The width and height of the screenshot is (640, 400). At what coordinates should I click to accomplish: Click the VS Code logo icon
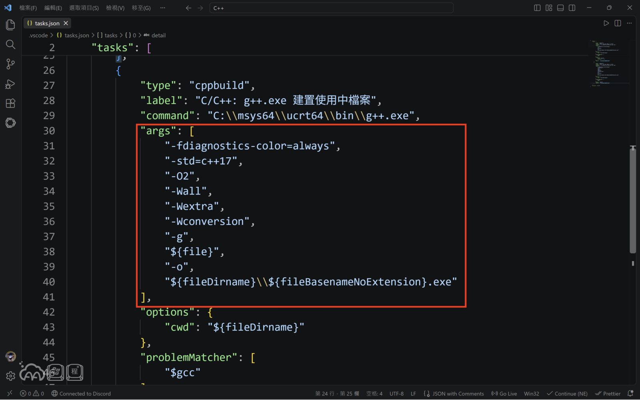[8, 8]
